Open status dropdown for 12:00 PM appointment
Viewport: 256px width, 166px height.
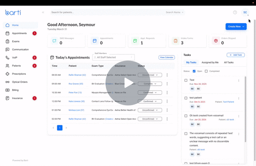click(x=150, y=101)
